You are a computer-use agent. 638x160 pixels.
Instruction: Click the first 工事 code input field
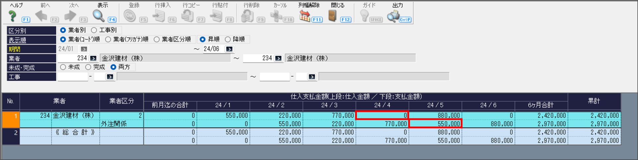[x=73, y=77]
